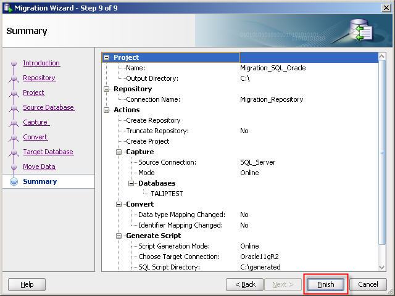Go to the Project step link
The width and height of the screenshot is (395, 296).
[34, 92]
